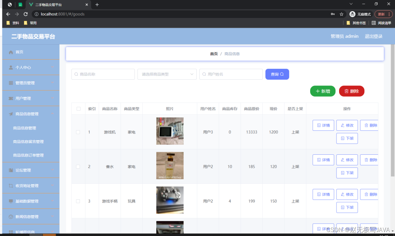Open the 请选择商品类型 dropdown
This screenshot has height=236, width=395.
click(x=167, y=74)
